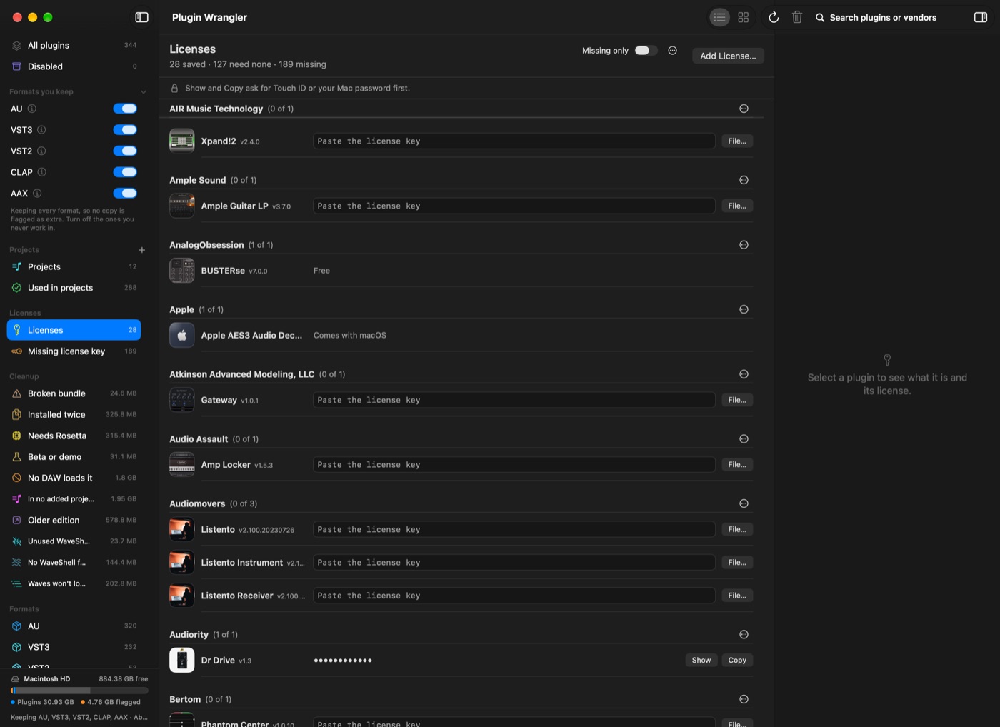The width and height of the screenshot is (1000, 727).
Task: Select Broken bundle cleanup category
Action: point(74,393)
